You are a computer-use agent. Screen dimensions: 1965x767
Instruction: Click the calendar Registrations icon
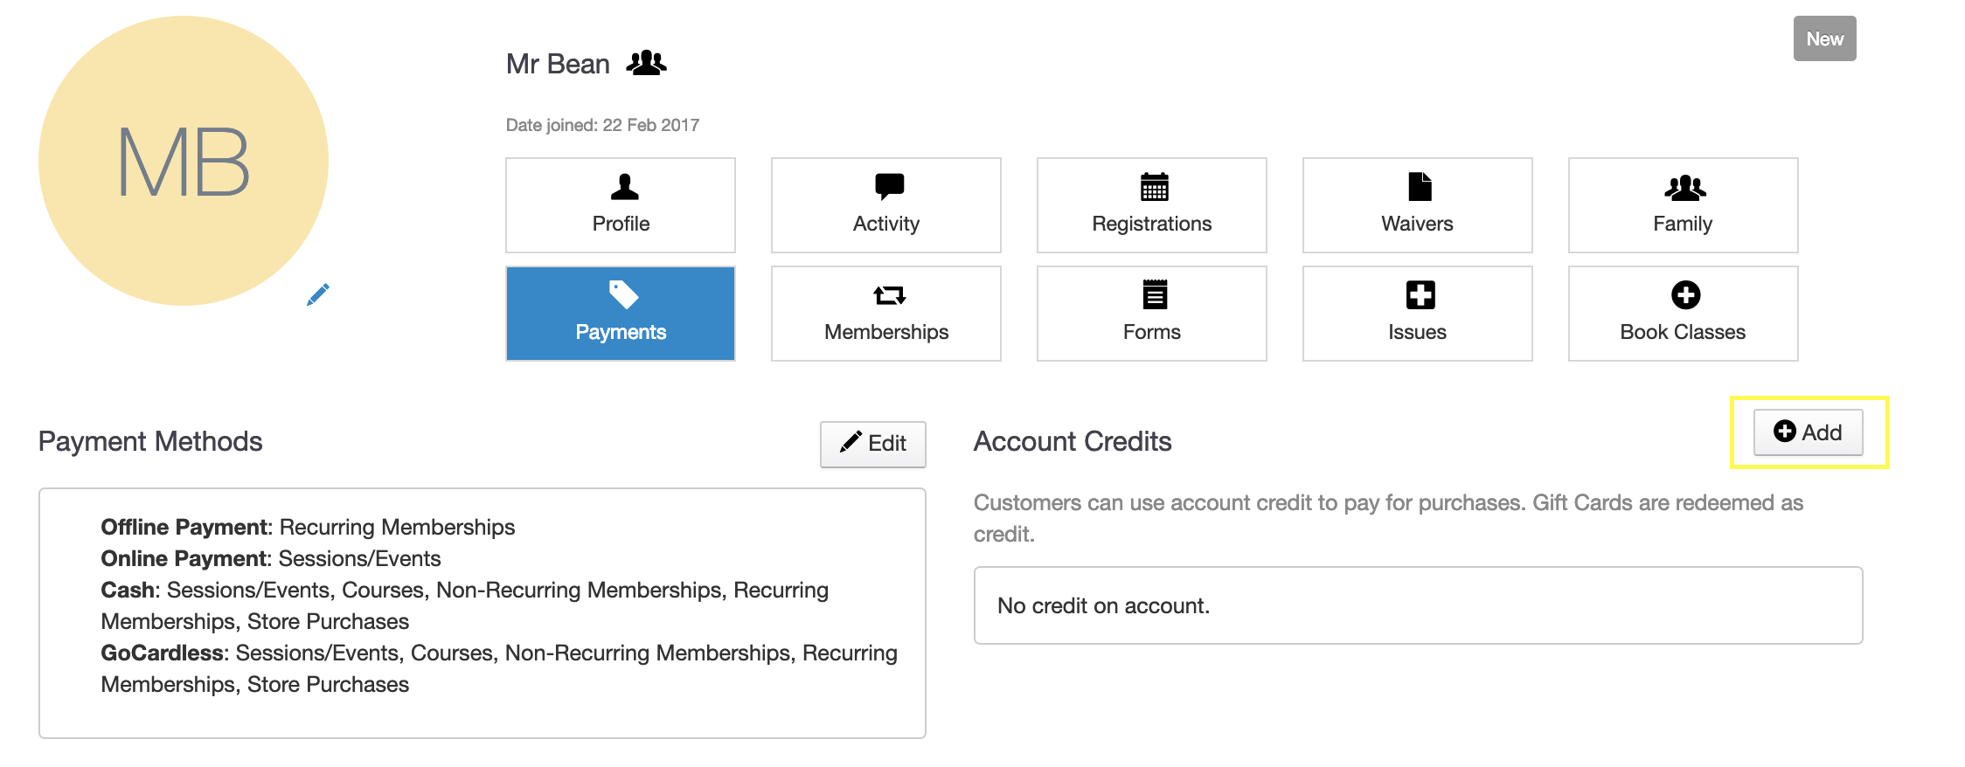pos(1154,186)
